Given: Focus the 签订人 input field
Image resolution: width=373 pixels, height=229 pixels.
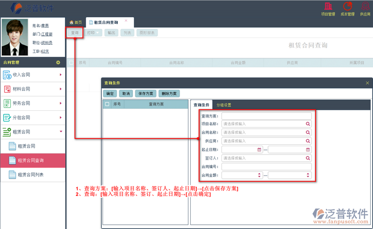Looking at the screenshot, I should pos(266,158).
